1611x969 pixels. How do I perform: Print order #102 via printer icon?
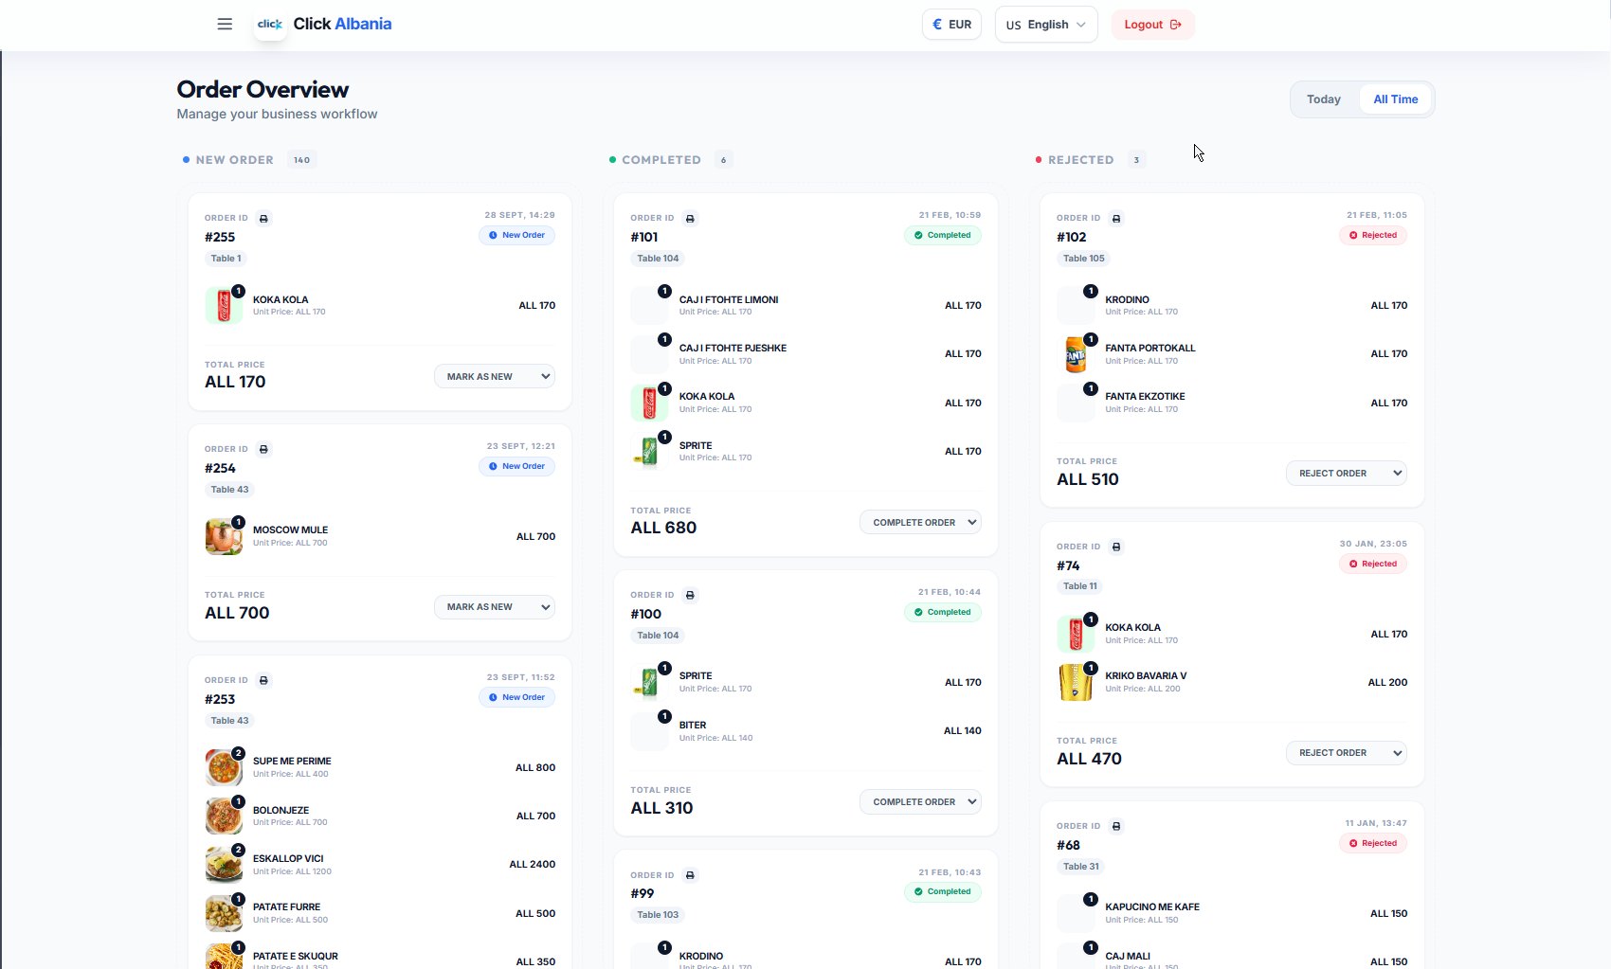[x=1116, y=219]
